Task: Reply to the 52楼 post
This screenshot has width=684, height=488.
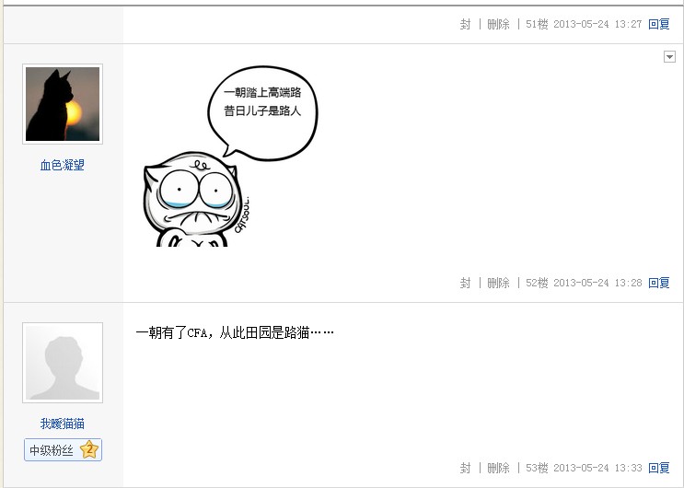Action: [659, 283]
